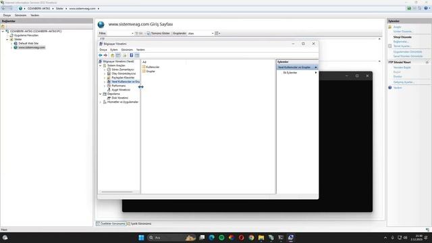Collapse the Depolama tree node
The height and width of the screenshot is (243, 432).
coord(101,94)
